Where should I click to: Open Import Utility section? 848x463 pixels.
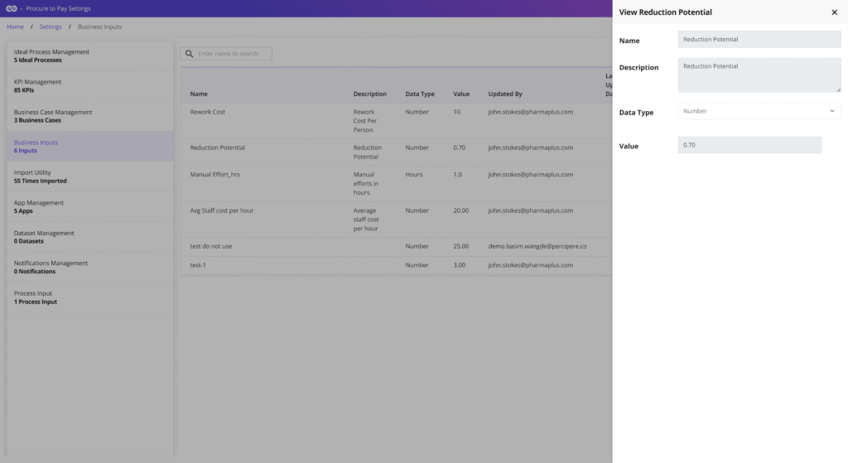(x=89, y=176)
